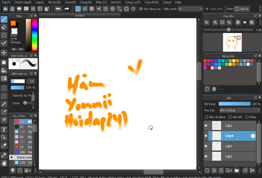Image resolution: width=262 pixels, height=178 pixels.
Task: Choose the 168 Watercolor brush
Action: click(23, 132)
